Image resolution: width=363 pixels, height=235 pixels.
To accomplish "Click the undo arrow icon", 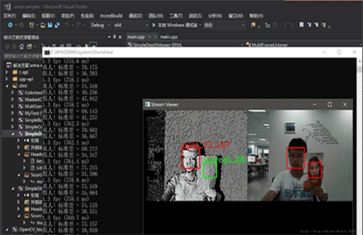I will tap(67, 25).
